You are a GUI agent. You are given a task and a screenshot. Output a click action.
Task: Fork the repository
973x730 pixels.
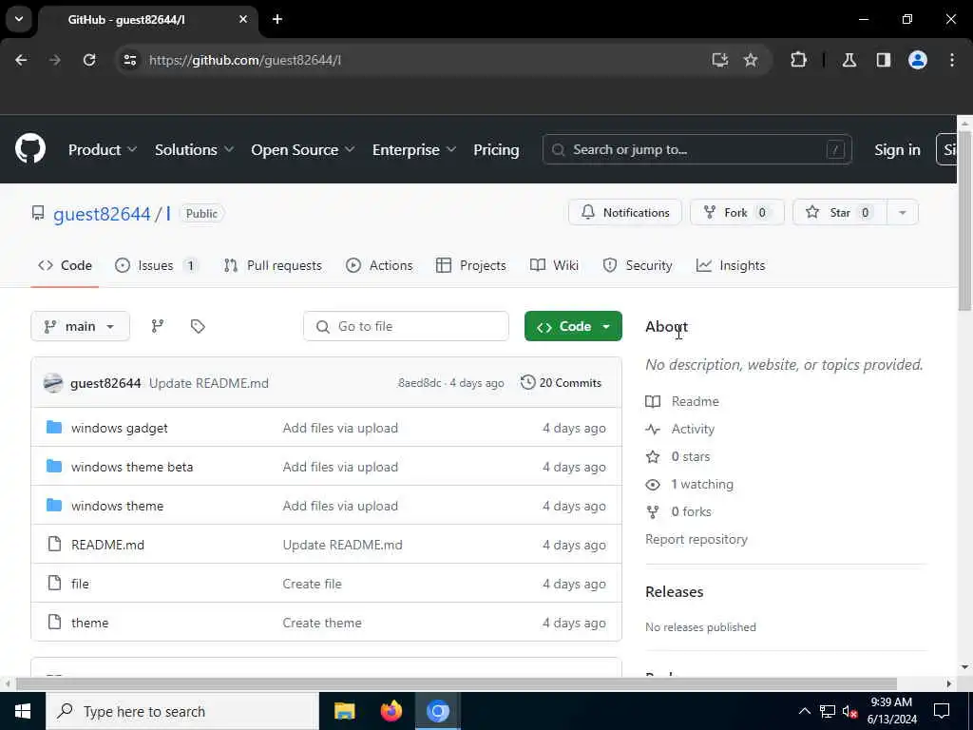[737, 212]
